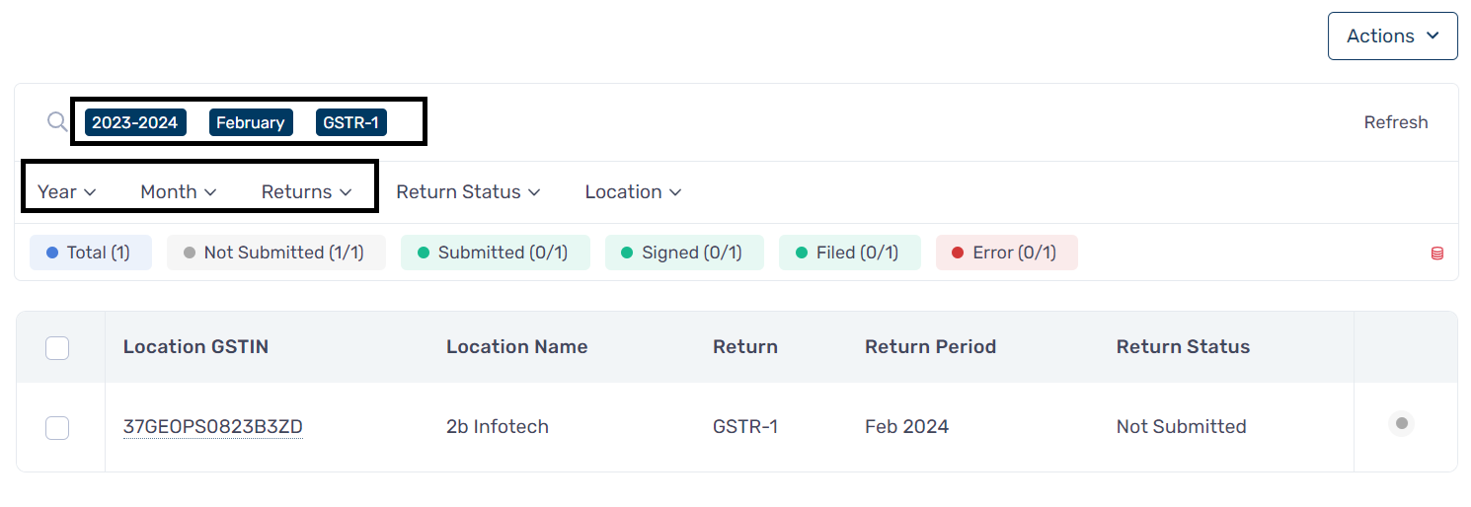Click the grey status dot in row

tap(1401, 424)
